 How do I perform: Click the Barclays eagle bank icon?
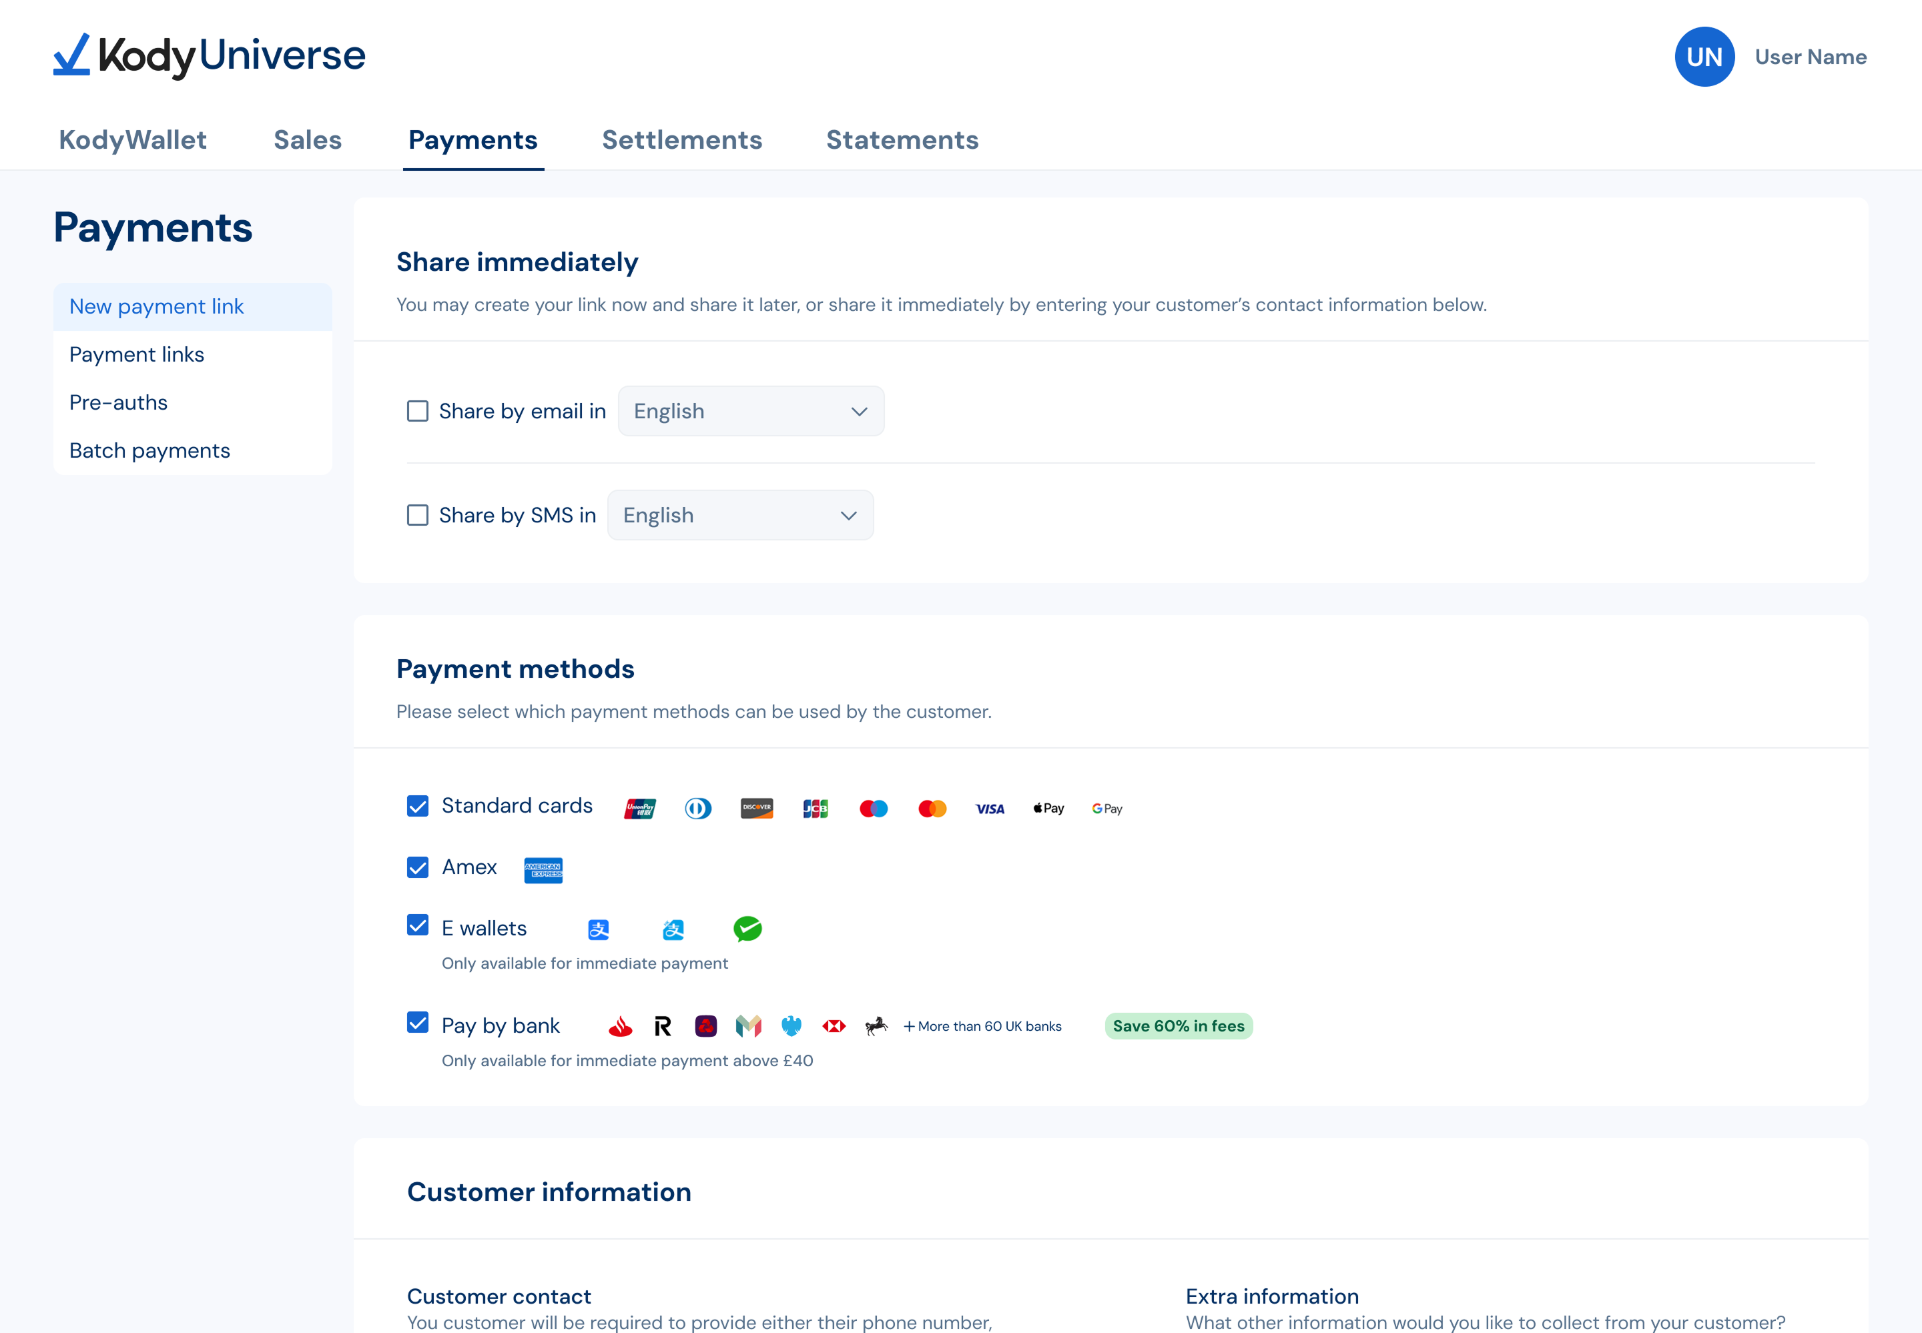791,1027
